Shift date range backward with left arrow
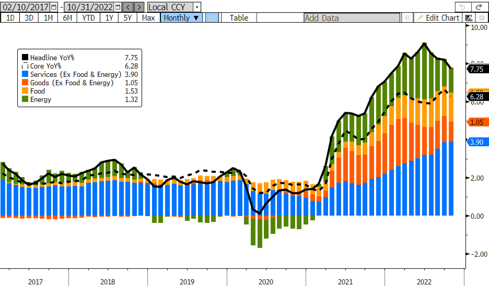This screenshot has height=286, width=489. click(x=128, y=7)
